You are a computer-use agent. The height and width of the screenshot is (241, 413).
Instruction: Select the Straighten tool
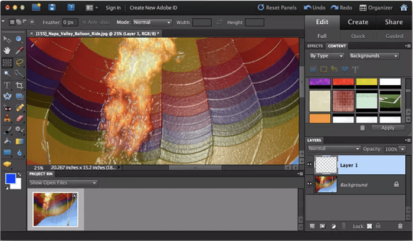pyautogui.click(x=19, y=96)
